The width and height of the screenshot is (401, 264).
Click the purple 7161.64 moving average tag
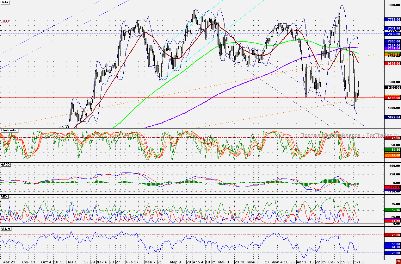(x=392, y=48)
